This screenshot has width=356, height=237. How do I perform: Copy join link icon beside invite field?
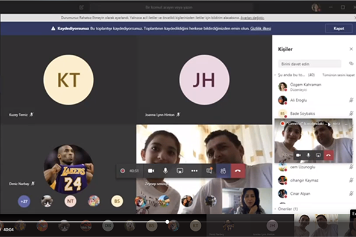(x=351, y=64)
